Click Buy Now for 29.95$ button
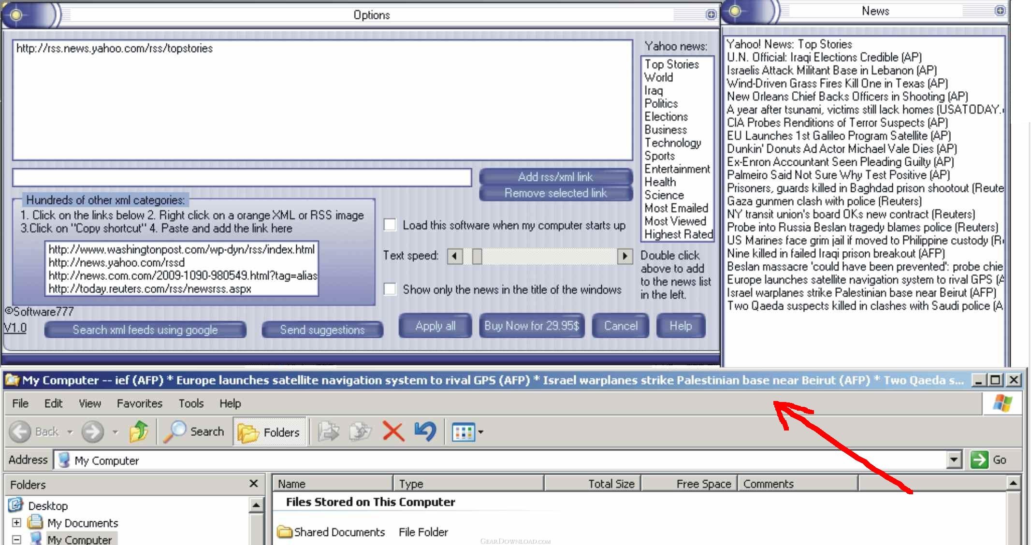1031x545 pixels. pyautogui.click(x=532, y=326)
